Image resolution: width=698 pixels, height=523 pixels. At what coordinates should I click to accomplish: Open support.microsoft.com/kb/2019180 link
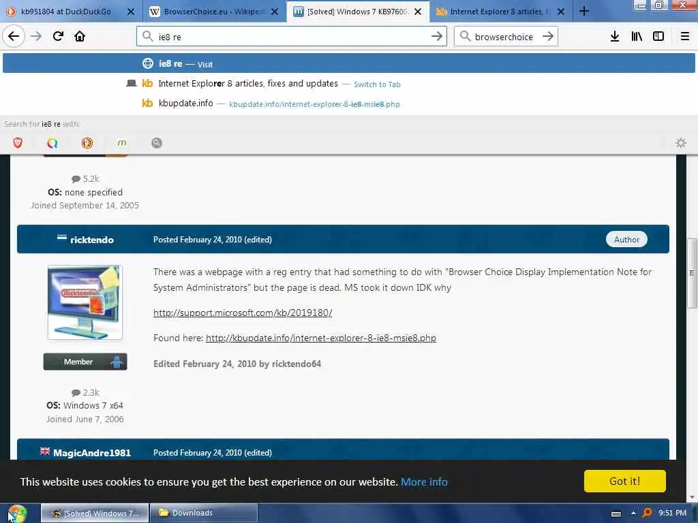click(x=243, y=313)
